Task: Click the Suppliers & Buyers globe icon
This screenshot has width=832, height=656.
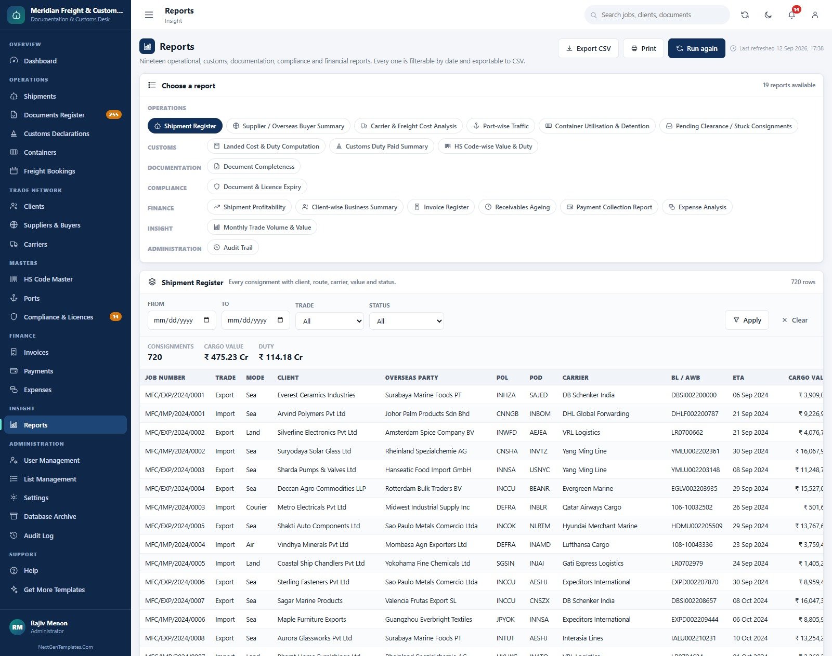Action: tap(14, 225)
